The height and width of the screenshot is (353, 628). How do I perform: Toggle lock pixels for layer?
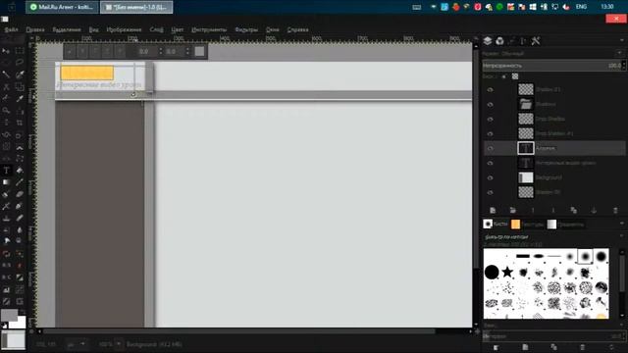[503, 76]
